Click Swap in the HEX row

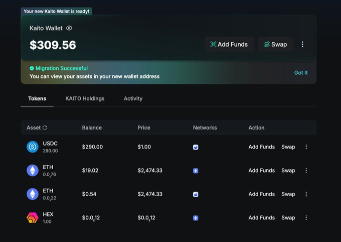point(288,217)
